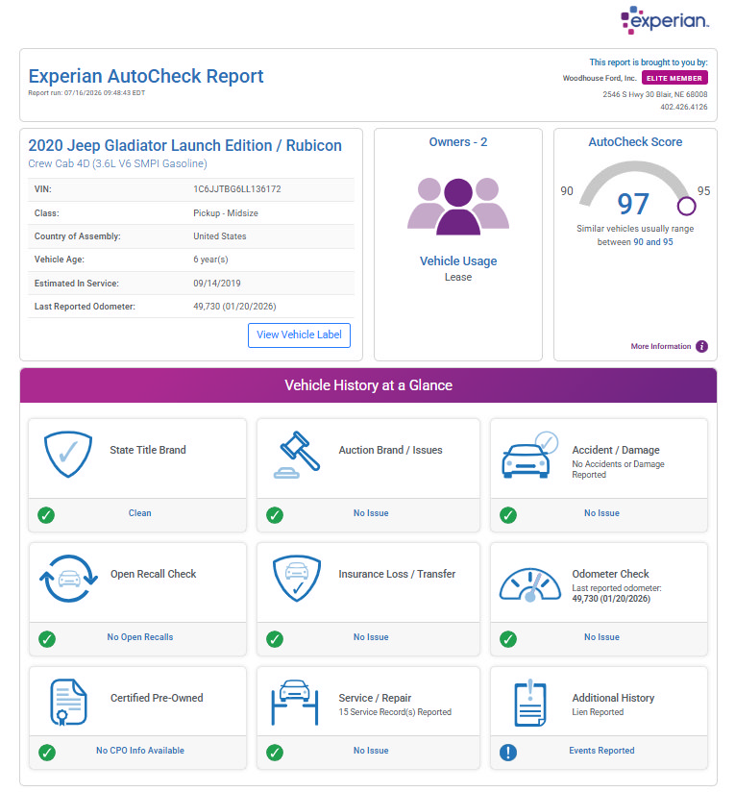Image resolution: width=735 pixels, height=792 pixels.
Task: Click green check in Odometer Check card
Action: 508,639
